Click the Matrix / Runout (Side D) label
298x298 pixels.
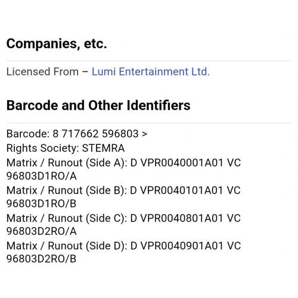tap(67, 246)
